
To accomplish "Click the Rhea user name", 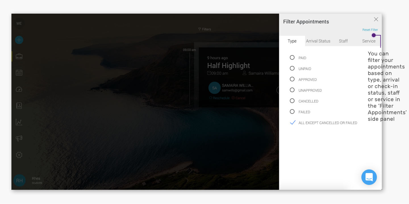I will click(36, 178).
